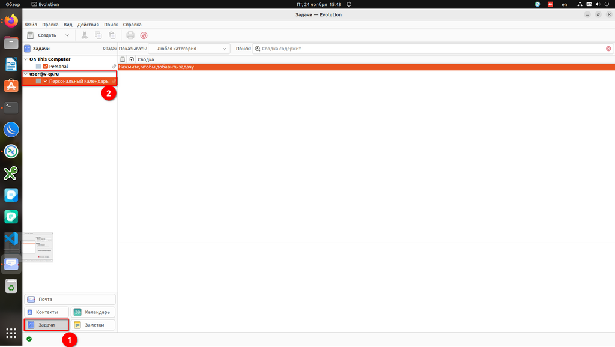615x347 pixels.
Task: Uncheck the Персональный календарь task list
Action: click(x=46, y=81)
